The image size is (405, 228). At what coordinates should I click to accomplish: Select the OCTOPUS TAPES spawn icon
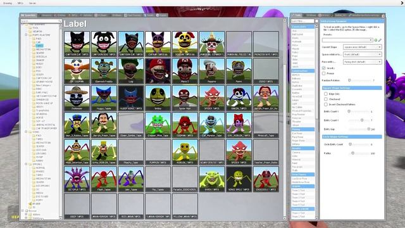(77, 179)
